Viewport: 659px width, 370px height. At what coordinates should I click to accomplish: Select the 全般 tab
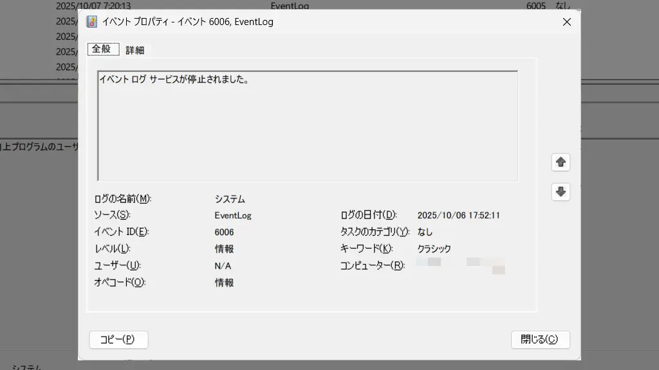click(102, 49)
